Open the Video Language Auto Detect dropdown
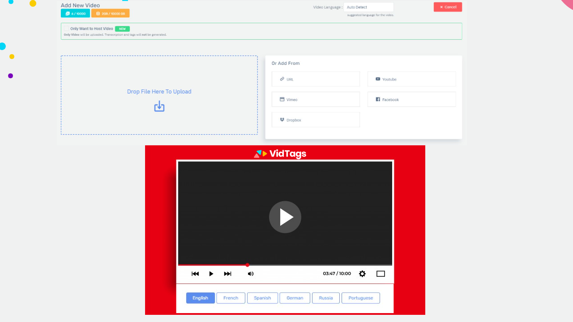 click(368, 7)
